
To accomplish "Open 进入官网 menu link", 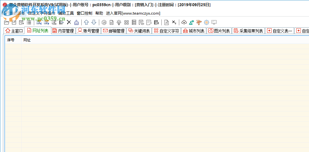I will pyautogui.click(x=133, y=13).
